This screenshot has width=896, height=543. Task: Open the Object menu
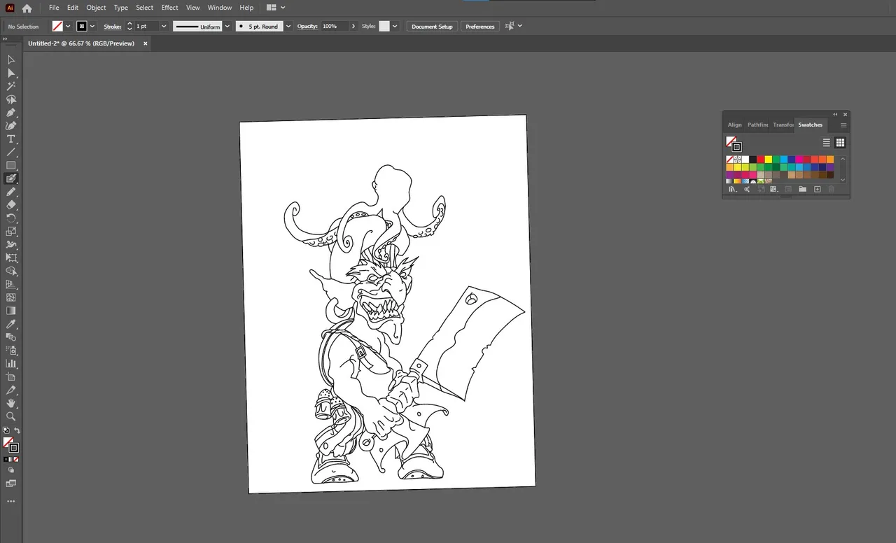tap(96, 8)
